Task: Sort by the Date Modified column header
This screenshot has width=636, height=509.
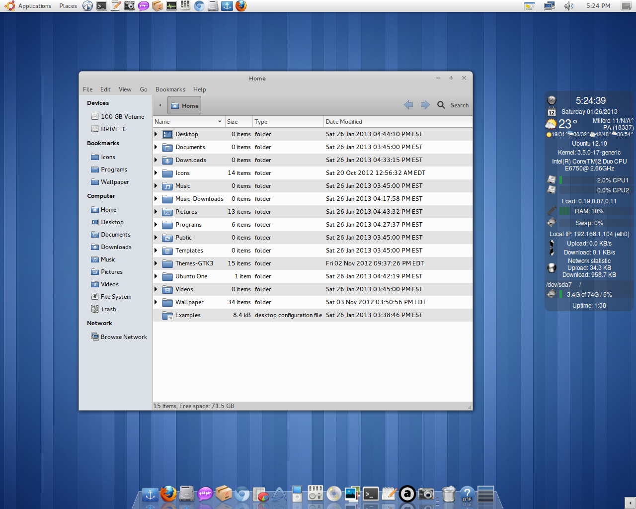Action: coord(397,122)
